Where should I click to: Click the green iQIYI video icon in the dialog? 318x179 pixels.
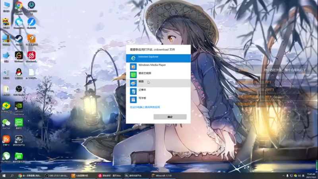click(x=133, y=75)
